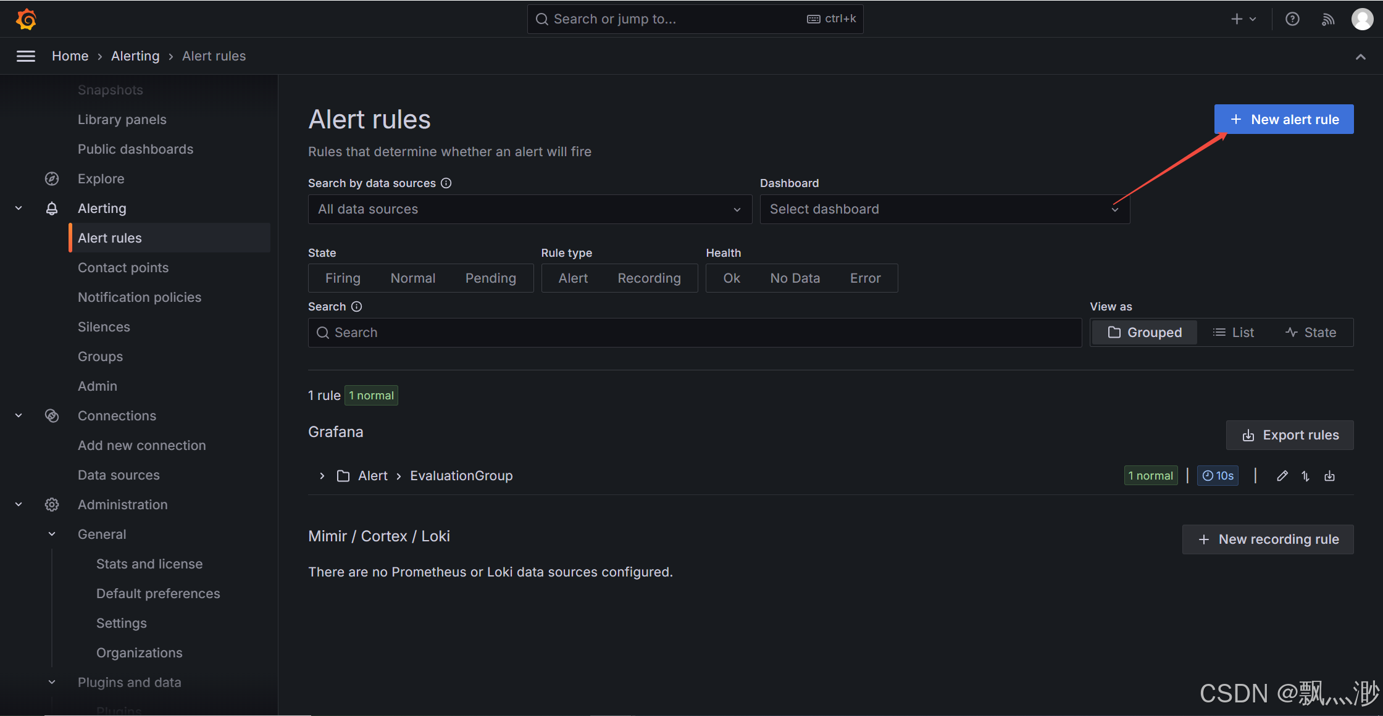The height and width of the screenshot is (716, 1383).
Task: Click the Alerting bell icon in sidebar
Action: tap(52, 209)
